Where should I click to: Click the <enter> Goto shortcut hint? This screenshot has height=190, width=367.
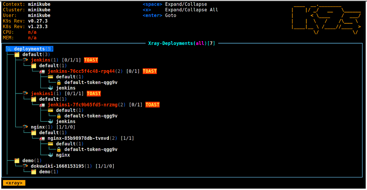[x=159, y=16]
